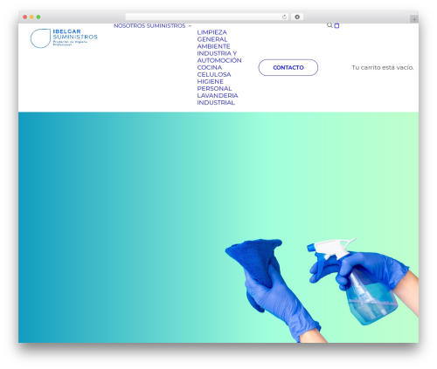Expand the Suministros submenu chevron
437x369 pixels.
click(190, 26)
